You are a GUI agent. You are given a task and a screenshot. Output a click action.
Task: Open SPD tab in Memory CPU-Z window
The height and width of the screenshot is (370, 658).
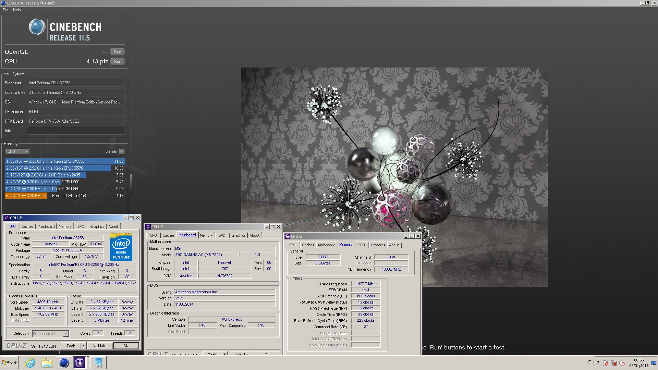point(362,245)
